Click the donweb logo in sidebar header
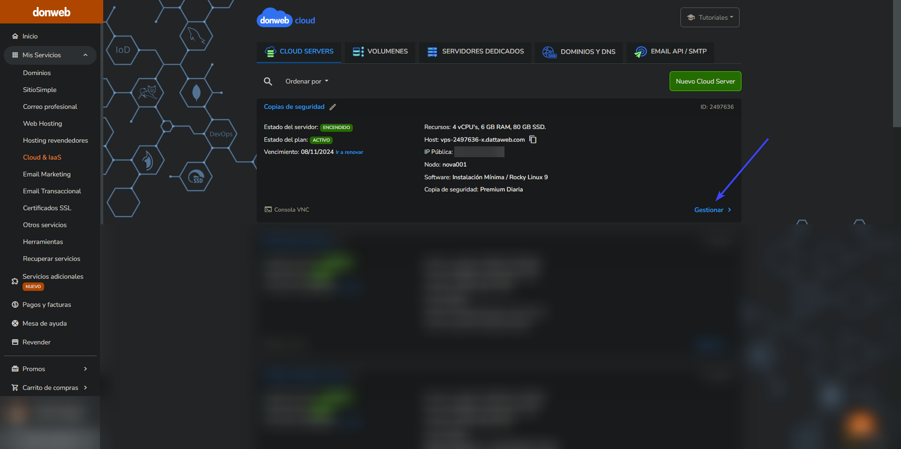This screenshot has height=449, width=901. (x=51, y=12)
